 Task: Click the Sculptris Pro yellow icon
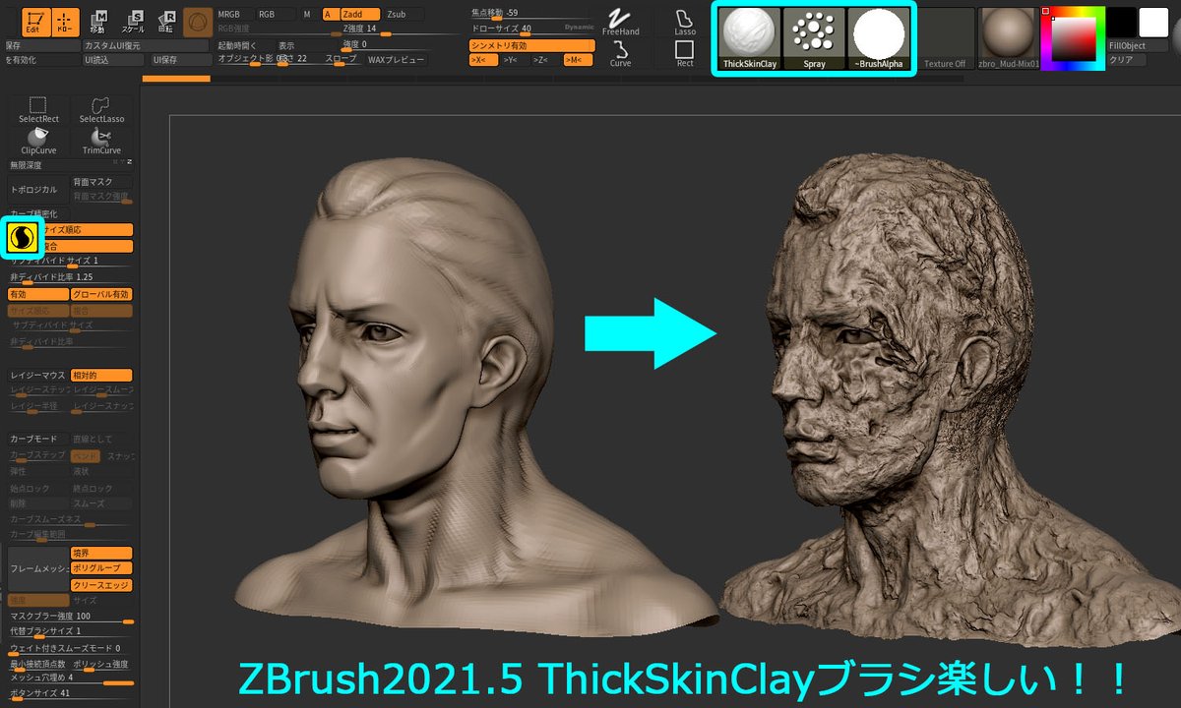(x=21, y=237)
